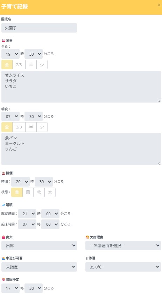Select 2/3 amount for dinner (夕食)

(x=19, y=65)
